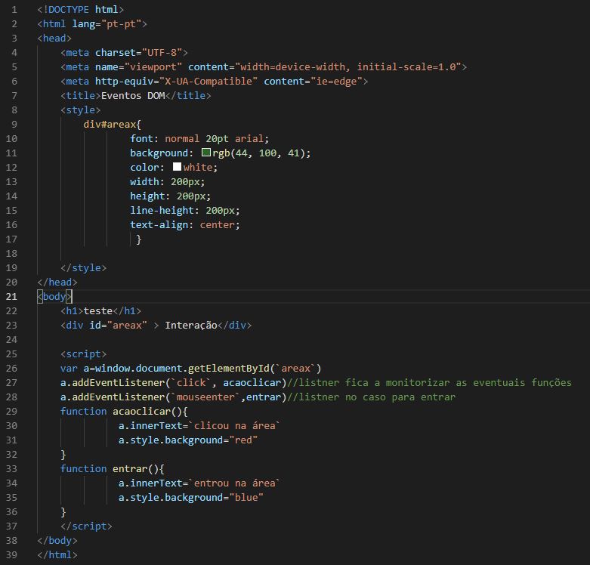Click the text-align: center declaration
Viewport: 590px width, 565px height.
[x=185, y=224]
